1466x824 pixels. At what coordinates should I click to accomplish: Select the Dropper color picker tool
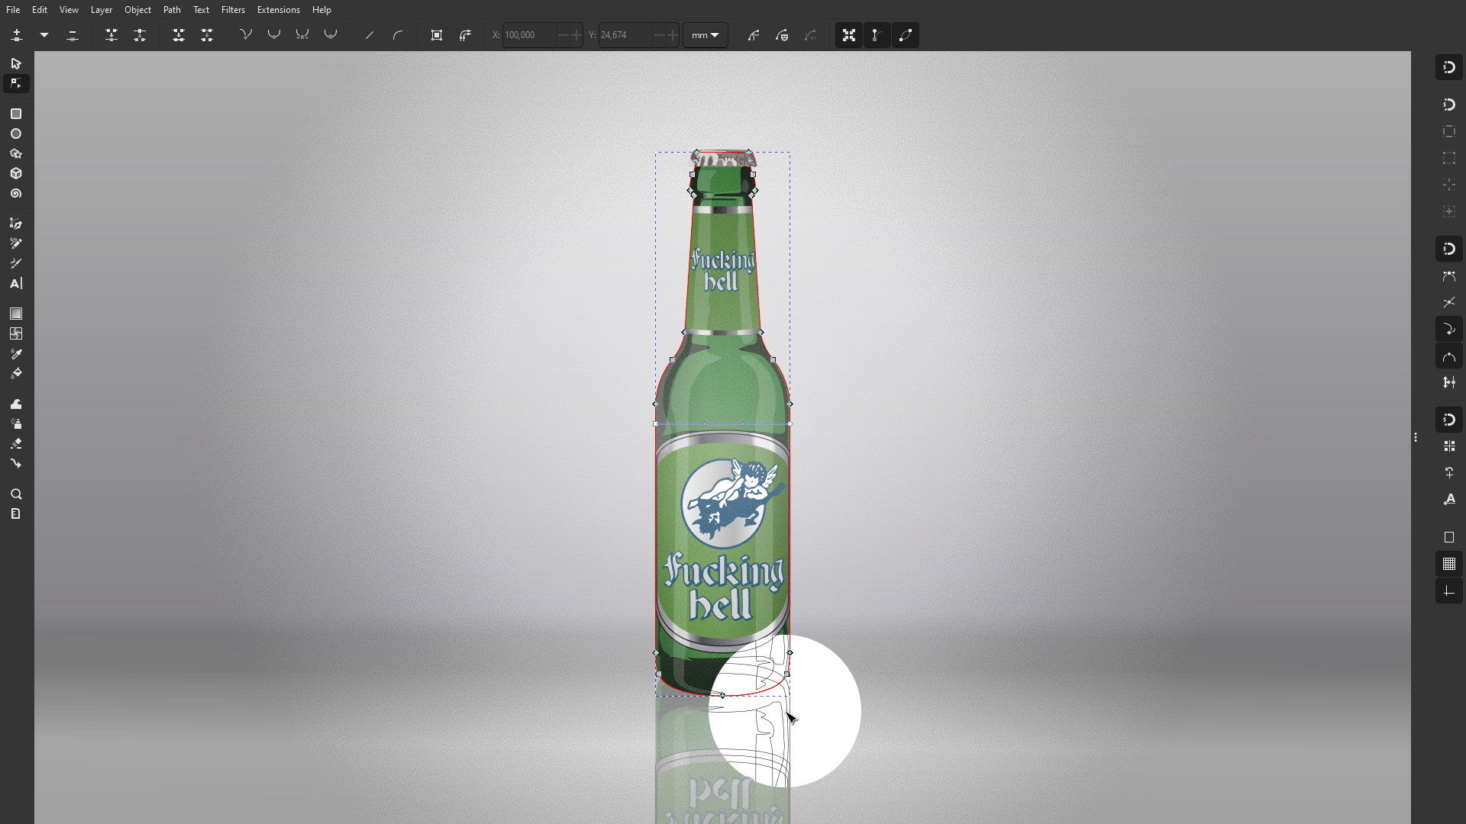16,354
